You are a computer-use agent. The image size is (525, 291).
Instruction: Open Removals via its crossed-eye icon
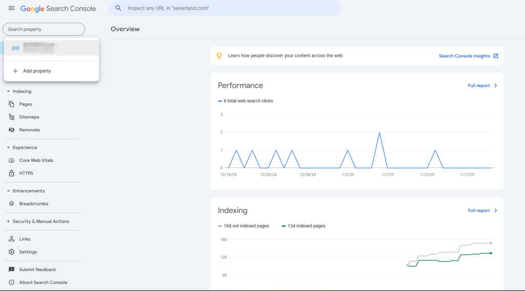coord(12,130)
